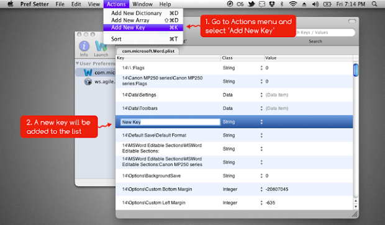Viewport: 385px width, 225px height.
Task: Click the toolbar toggle pill button in title bar
Action: click(352, 21)
